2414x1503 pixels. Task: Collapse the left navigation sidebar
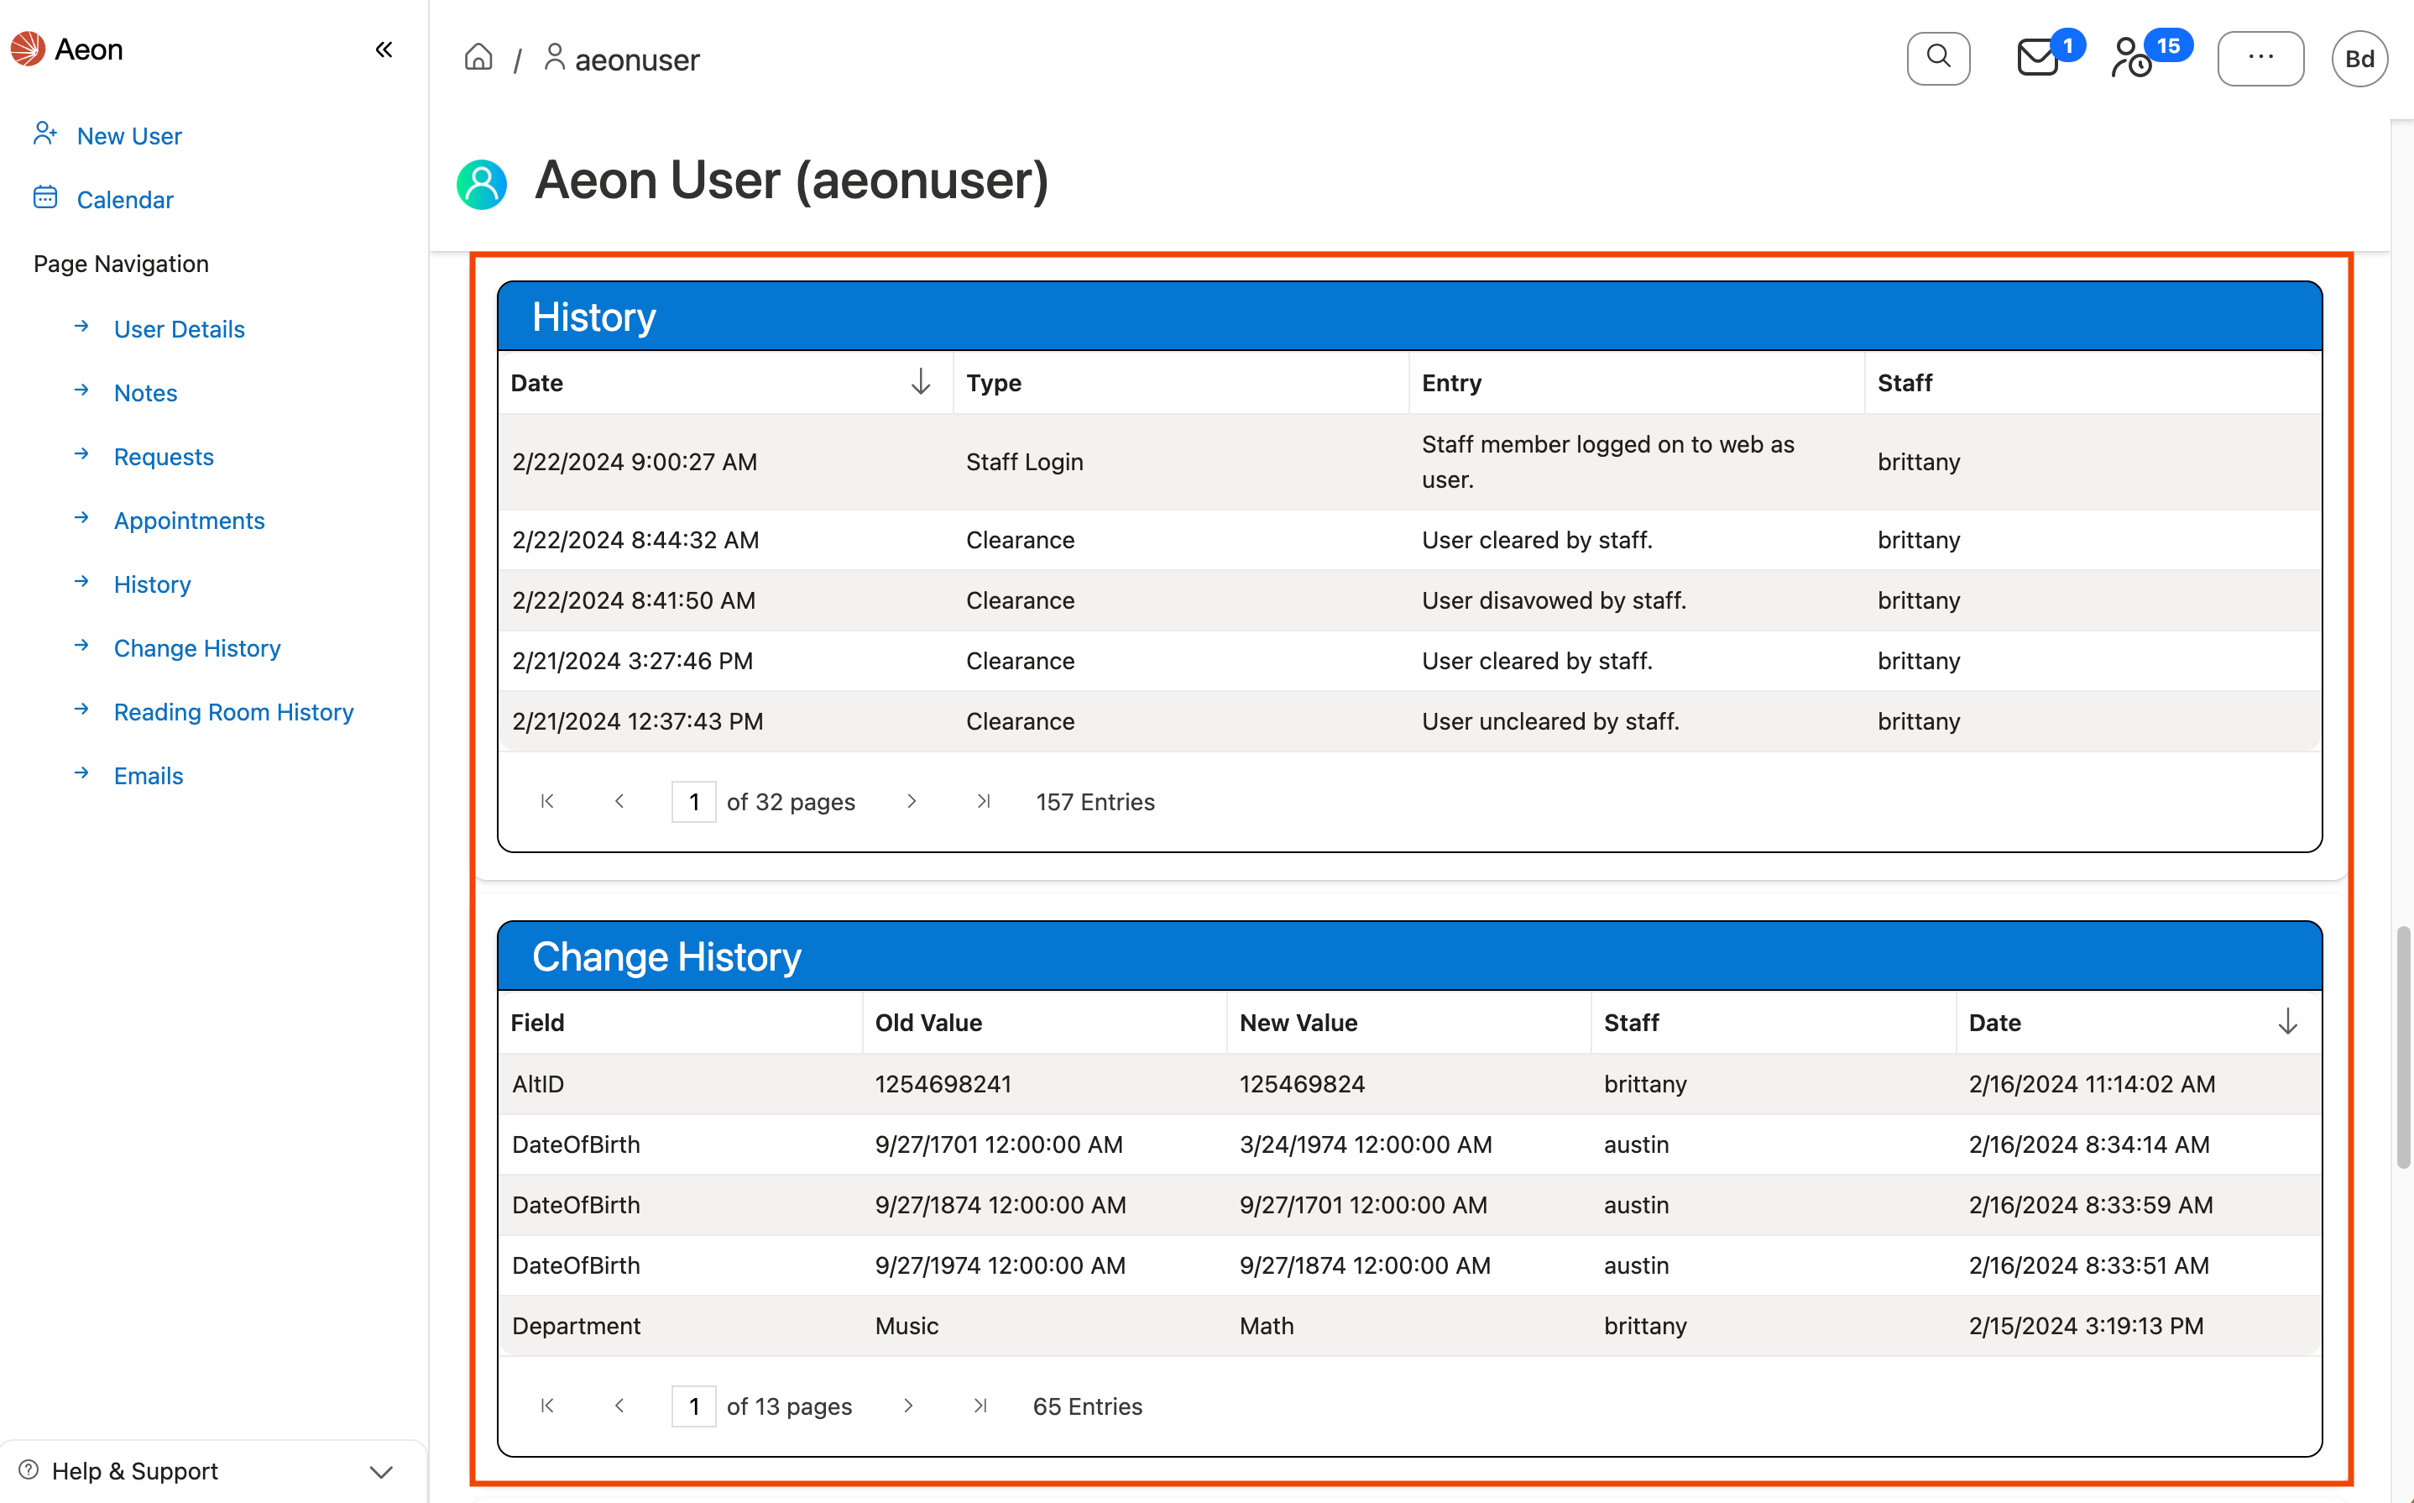click(x=384, y=48)
